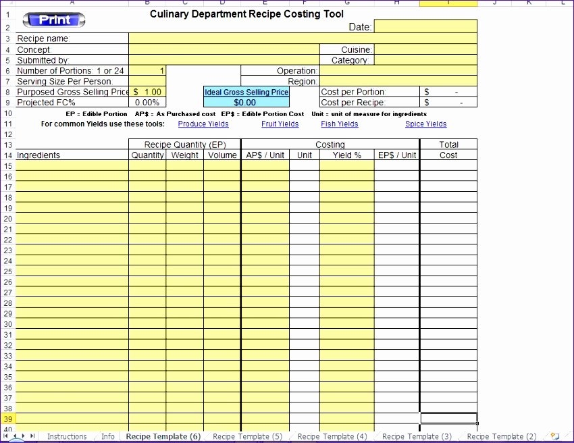Viewport: 574px width, 443px height.
Task: Open the Spice Yields link
Action: pyautogui.click(x=425, y=124)
